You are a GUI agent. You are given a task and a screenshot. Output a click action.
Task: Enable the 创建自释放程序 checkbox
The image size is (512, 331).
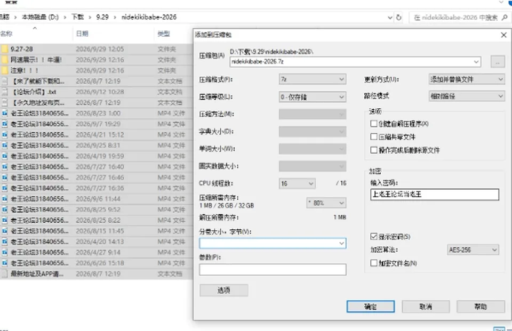374,124
